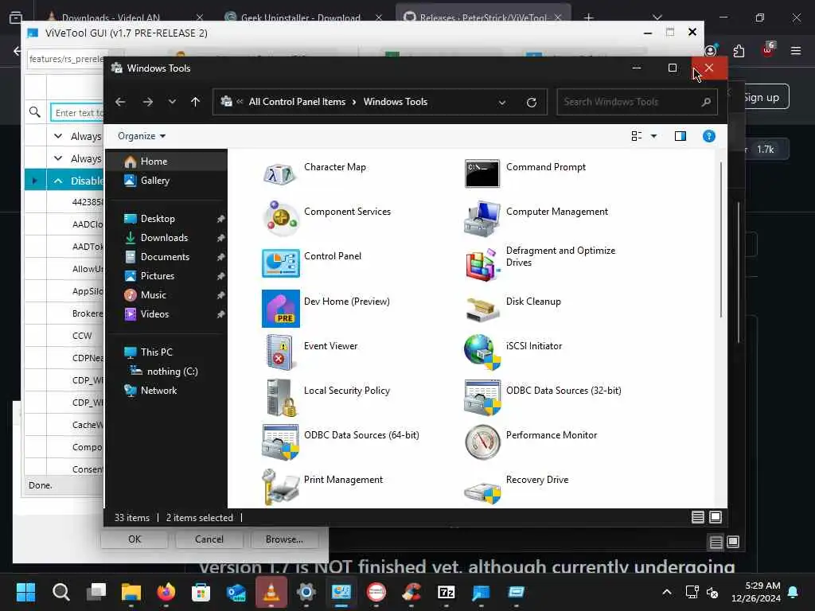Toggle the preview pane button

click(680, 136)
